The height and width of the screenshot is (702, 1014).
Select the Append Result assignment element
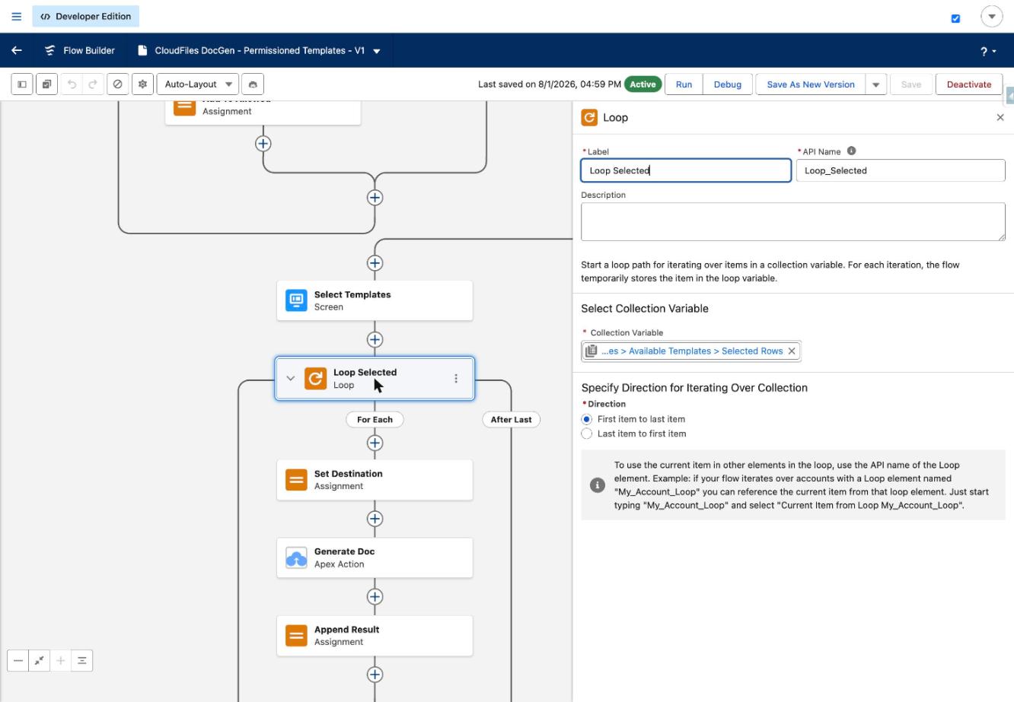(375, 636)
